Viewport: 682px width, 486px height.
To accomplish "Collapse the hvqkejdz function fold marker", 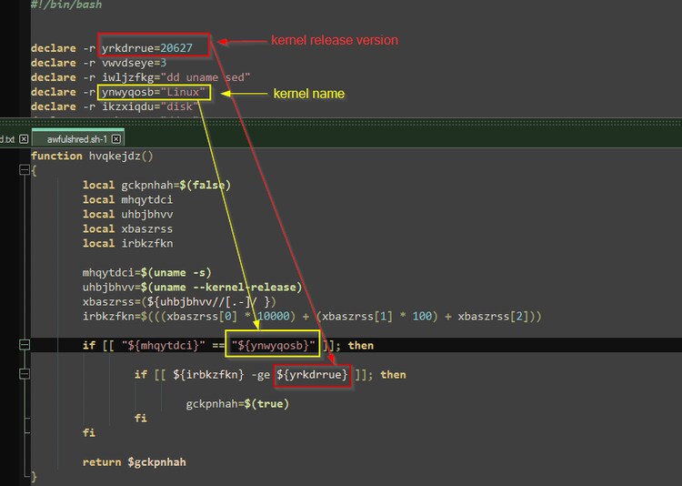I will click(24, 170).
